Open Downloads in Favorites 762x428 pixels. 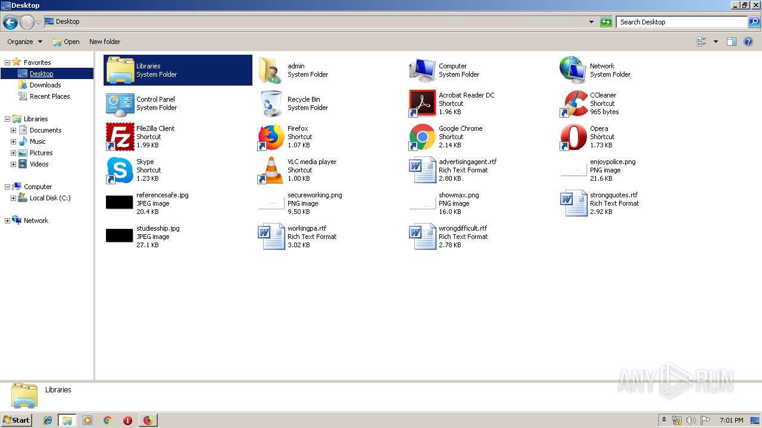point(45,85)
